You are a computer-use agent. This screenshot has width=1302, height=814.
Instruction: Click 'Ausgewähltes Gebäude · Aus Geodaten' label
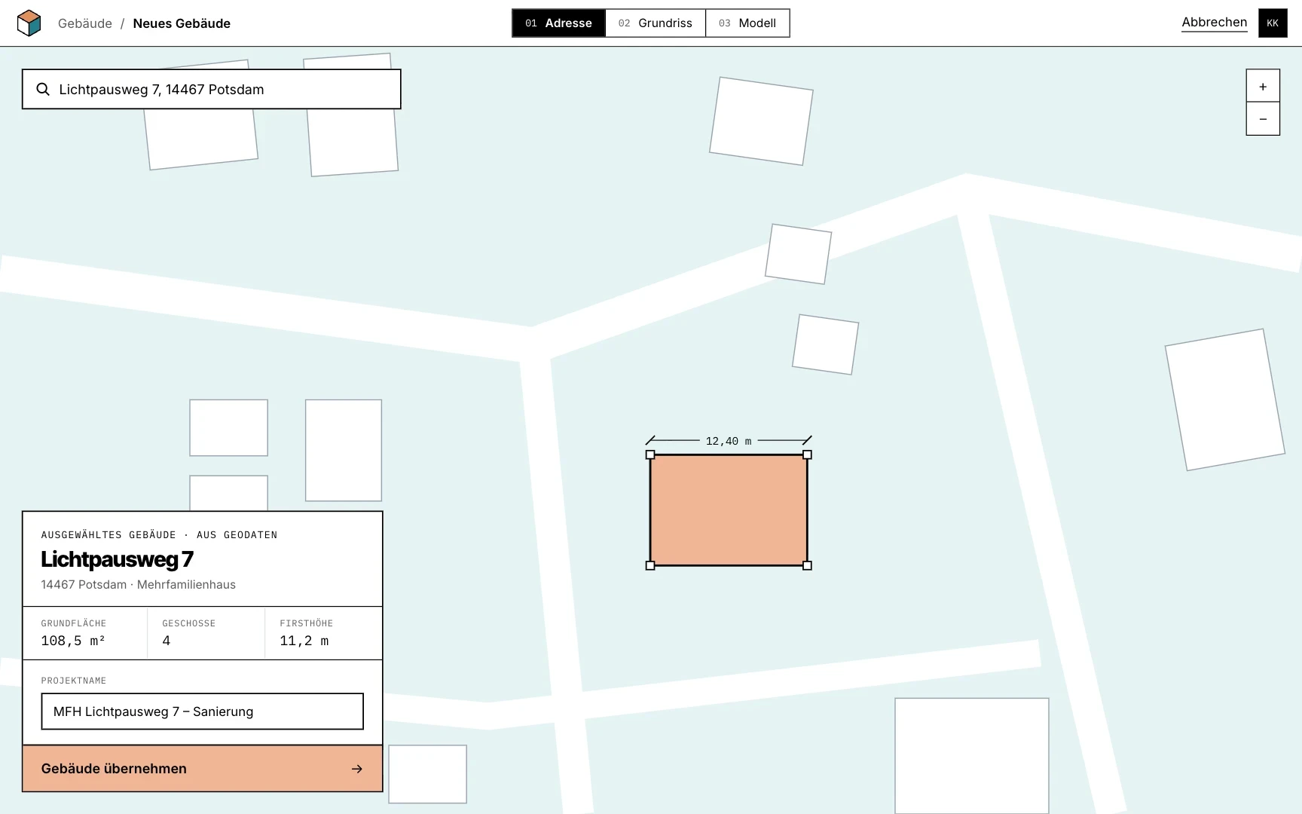click(159, 535)
